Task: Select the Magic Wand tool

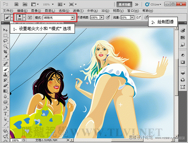Action: pos(5,46)
